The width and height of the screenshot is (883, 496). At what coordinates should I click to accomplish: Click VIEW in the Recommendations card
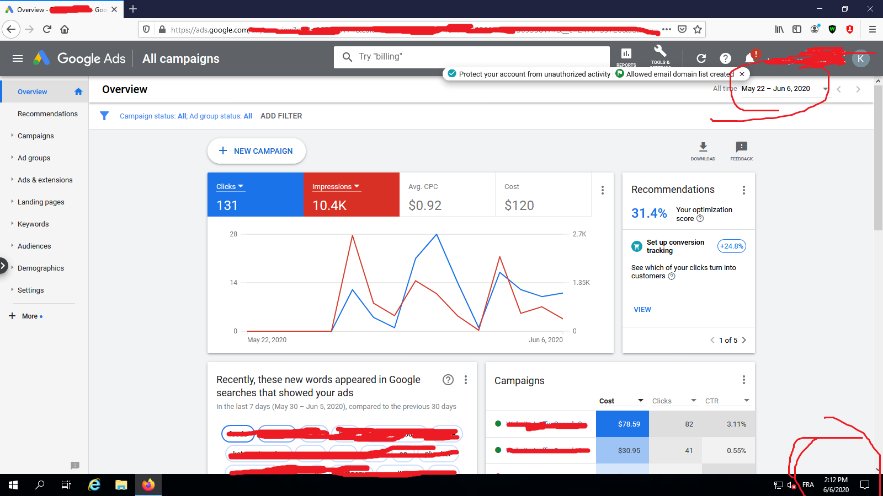point(642,309)
